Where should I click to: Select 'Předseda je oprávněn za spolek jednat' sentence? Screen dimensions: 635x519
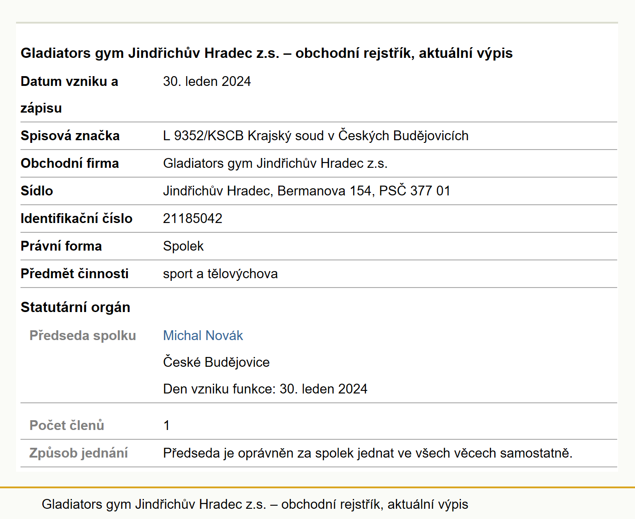click(367, 453)
